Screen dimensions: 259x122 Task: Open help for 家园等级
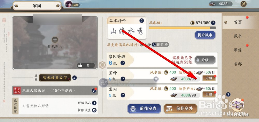[123, 63]
